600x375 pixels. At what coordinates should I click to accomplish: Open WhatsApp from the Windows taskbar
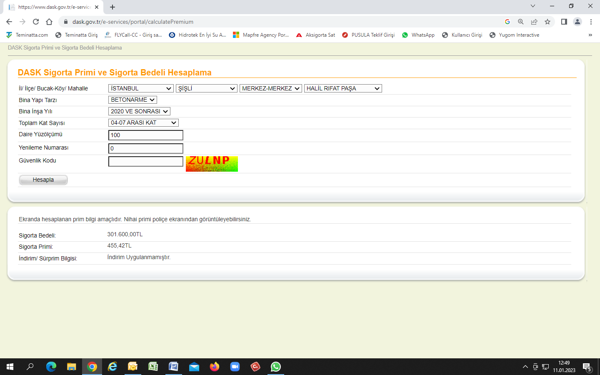276,367
